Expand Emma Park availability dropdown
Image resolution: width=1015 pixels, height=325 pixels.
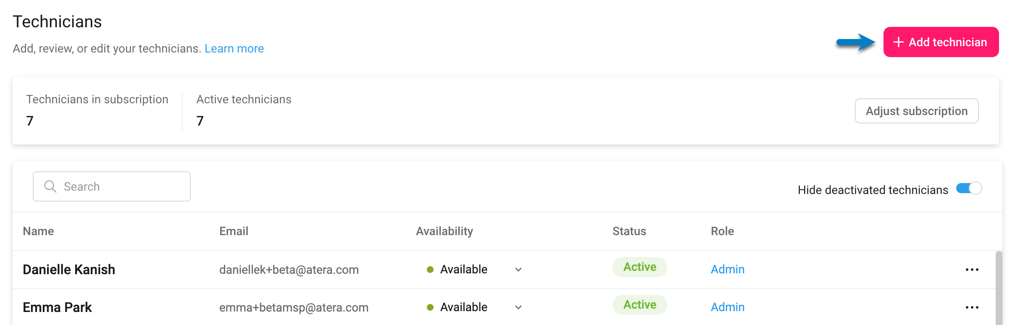coord(518,307)
